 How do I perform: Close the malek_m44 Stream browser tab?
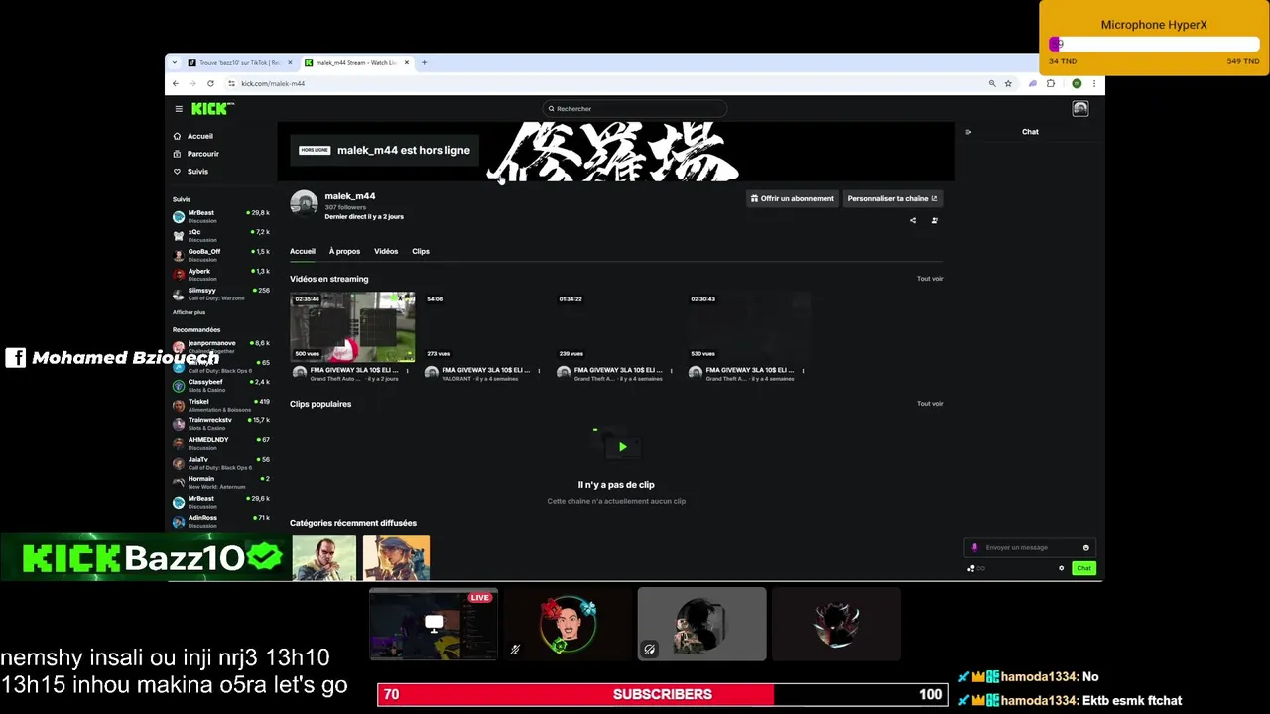click(407, 62)
